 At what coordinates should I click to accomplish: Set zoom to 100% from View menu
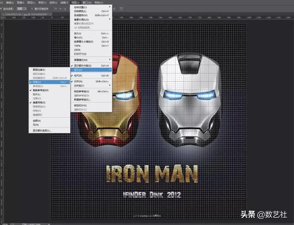[91, 46]
